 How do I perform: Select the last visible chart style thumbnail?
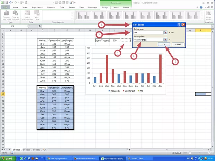193,15
